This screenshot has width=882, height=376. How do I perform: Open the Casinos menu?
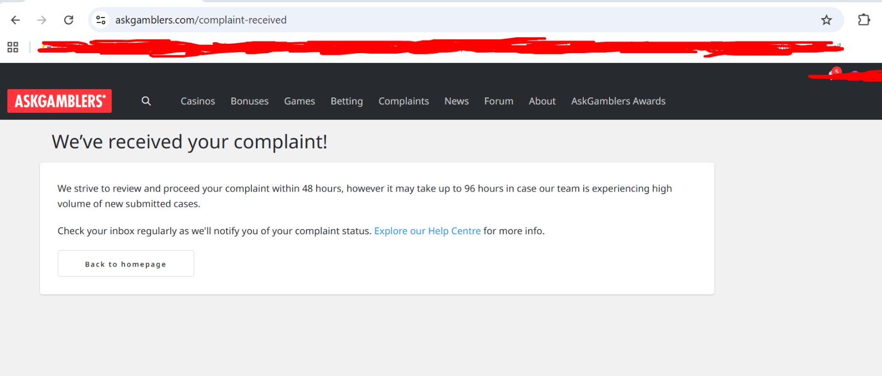[198, 101]
